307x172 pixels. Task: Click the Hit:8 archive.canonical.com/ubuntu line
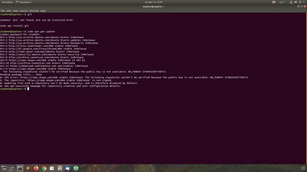point(42,57)
